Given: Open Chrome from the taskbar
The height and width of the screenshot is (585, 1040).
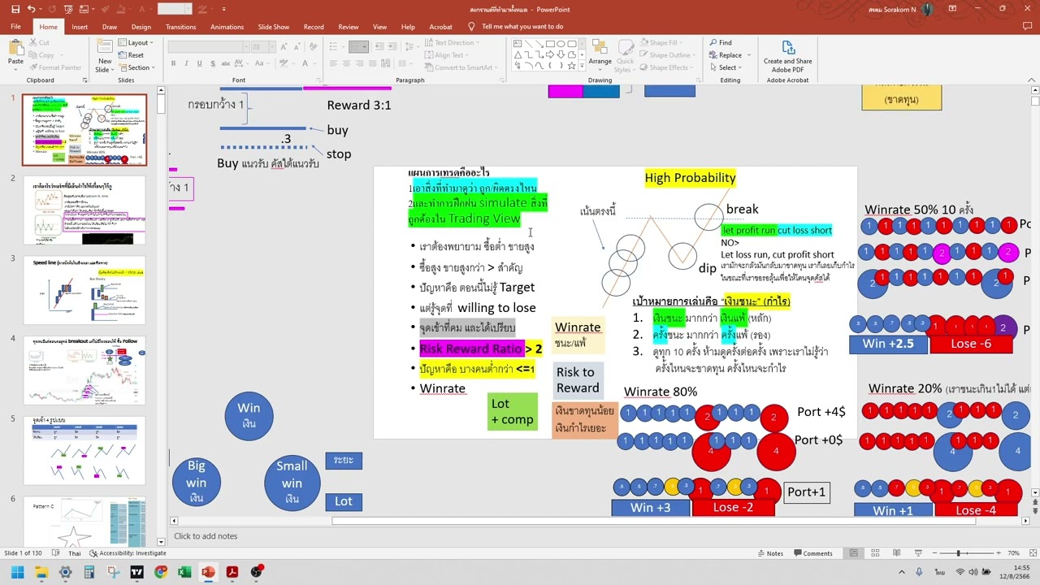Looking at the screenshot, I should click(161, 572).
